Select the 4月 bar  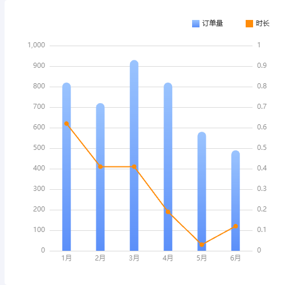(x=168, y=166)
